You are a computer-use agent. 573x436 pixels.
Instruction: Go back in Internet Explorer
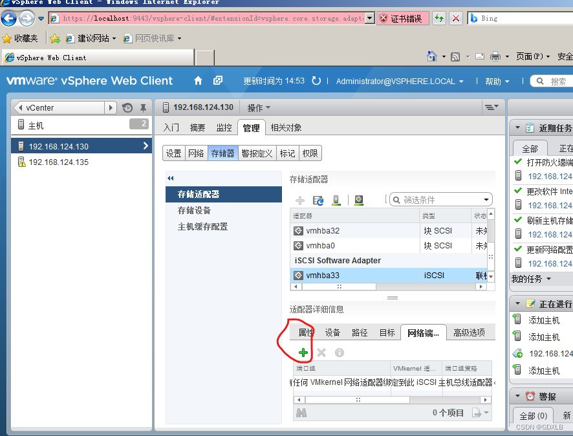click(9, 18)
